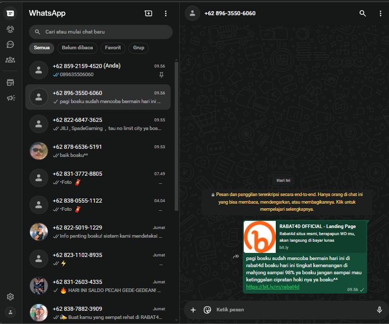This screenshot has width=389, height=324.
Task: Click the 'baik bosku^^' message preview
Action: 74,155
